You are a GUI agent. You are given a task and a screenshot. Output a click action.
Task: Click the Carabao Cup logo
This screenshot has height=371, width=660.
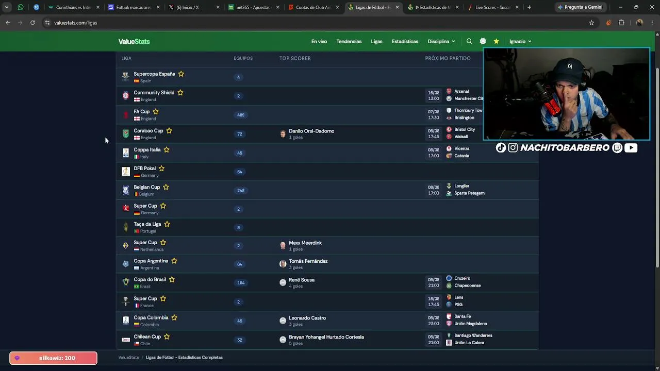coord(125,133)
